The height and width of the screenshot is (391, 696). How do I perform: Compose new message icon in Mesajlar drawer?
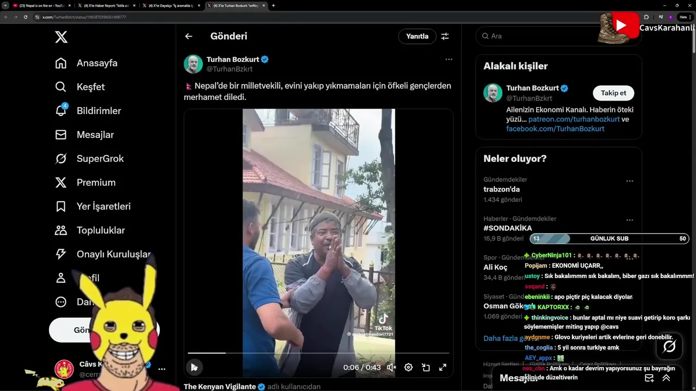649,378
